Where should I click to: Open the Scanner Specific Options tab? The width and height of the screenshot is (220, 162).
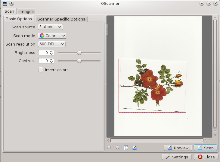point(61,19)
